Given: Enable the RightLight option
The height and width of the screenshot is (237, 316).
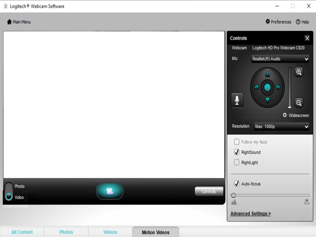Looking at the screenshot, I should (x=237, y=162).
